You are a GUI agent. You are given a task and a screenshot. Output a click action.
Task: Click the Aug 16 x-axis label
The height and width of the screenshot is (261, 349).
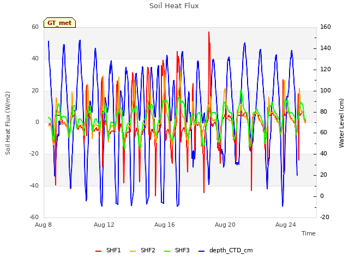click(x=165, y=225)
